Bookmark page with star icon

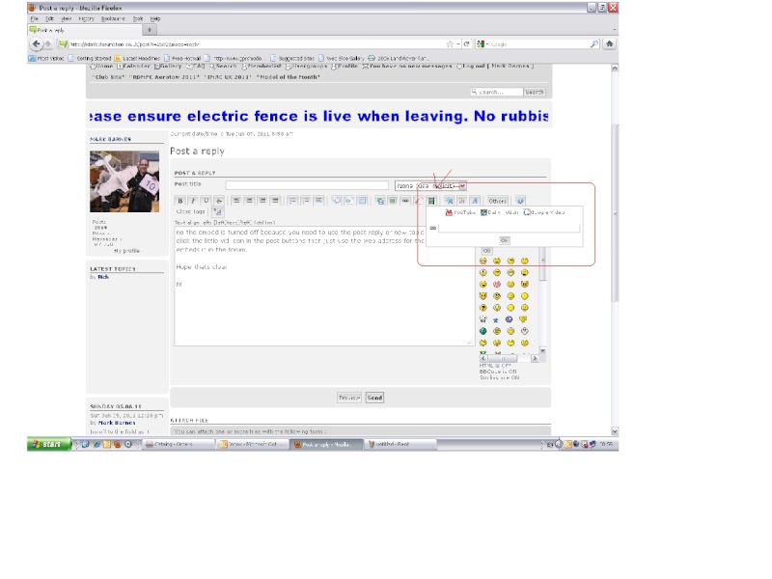point(450,43)
